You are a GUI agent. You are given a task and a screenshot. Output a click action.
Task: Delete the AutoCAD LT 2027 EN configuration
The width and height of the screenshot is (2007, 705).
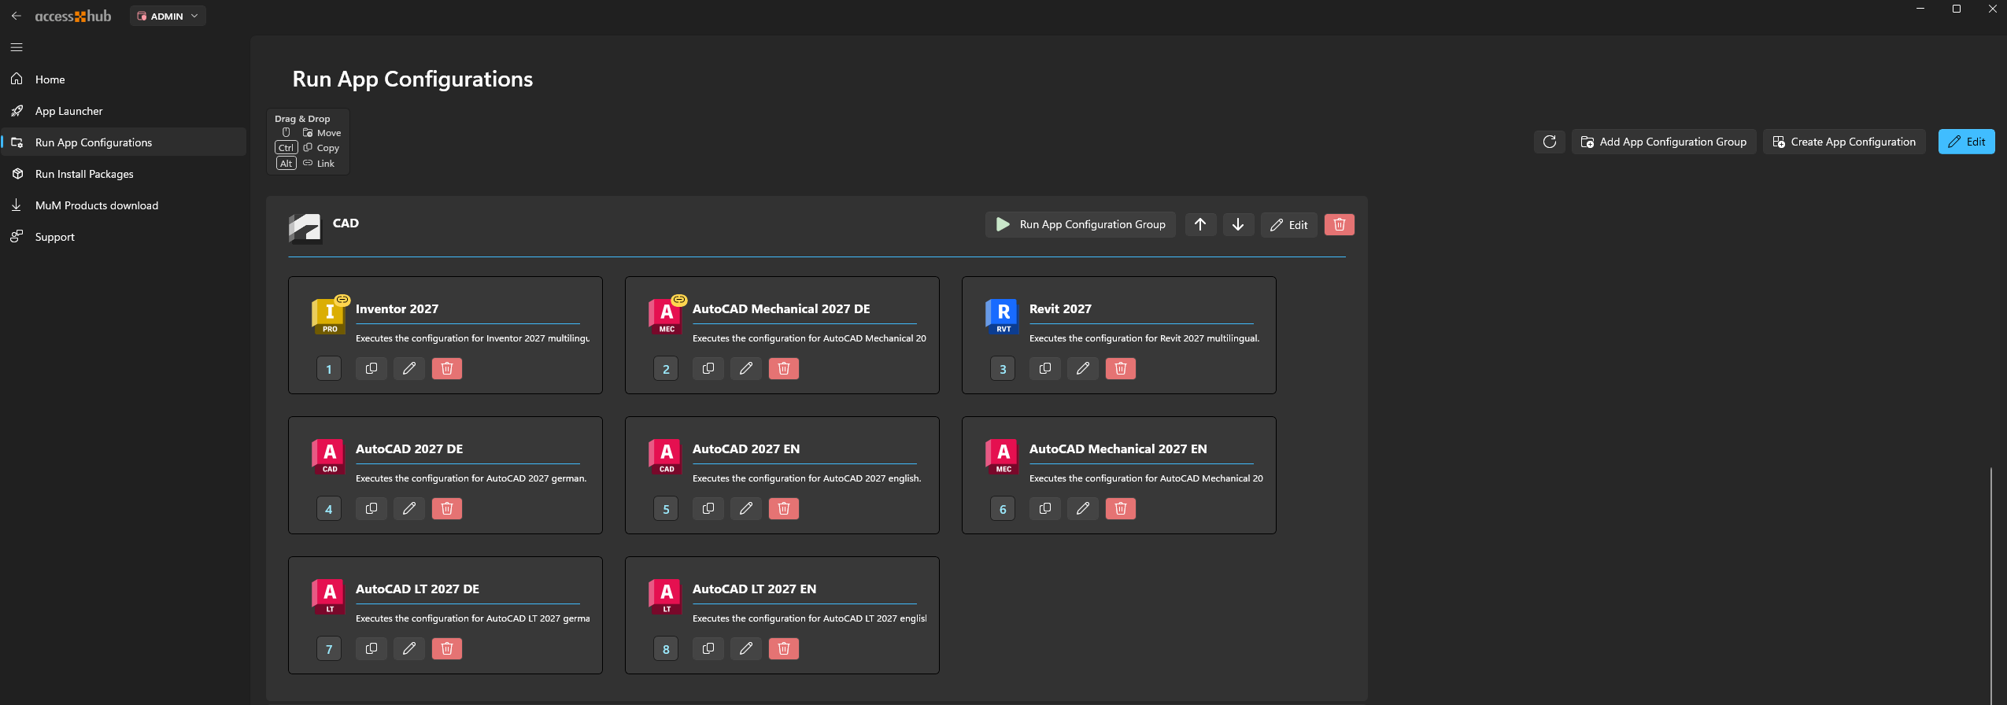pos(784,648)
